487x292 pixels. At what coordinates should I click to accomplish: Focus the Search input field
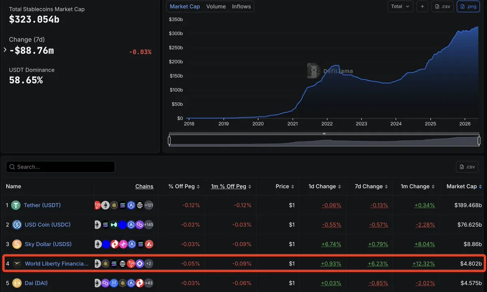[x=60, y=167]
